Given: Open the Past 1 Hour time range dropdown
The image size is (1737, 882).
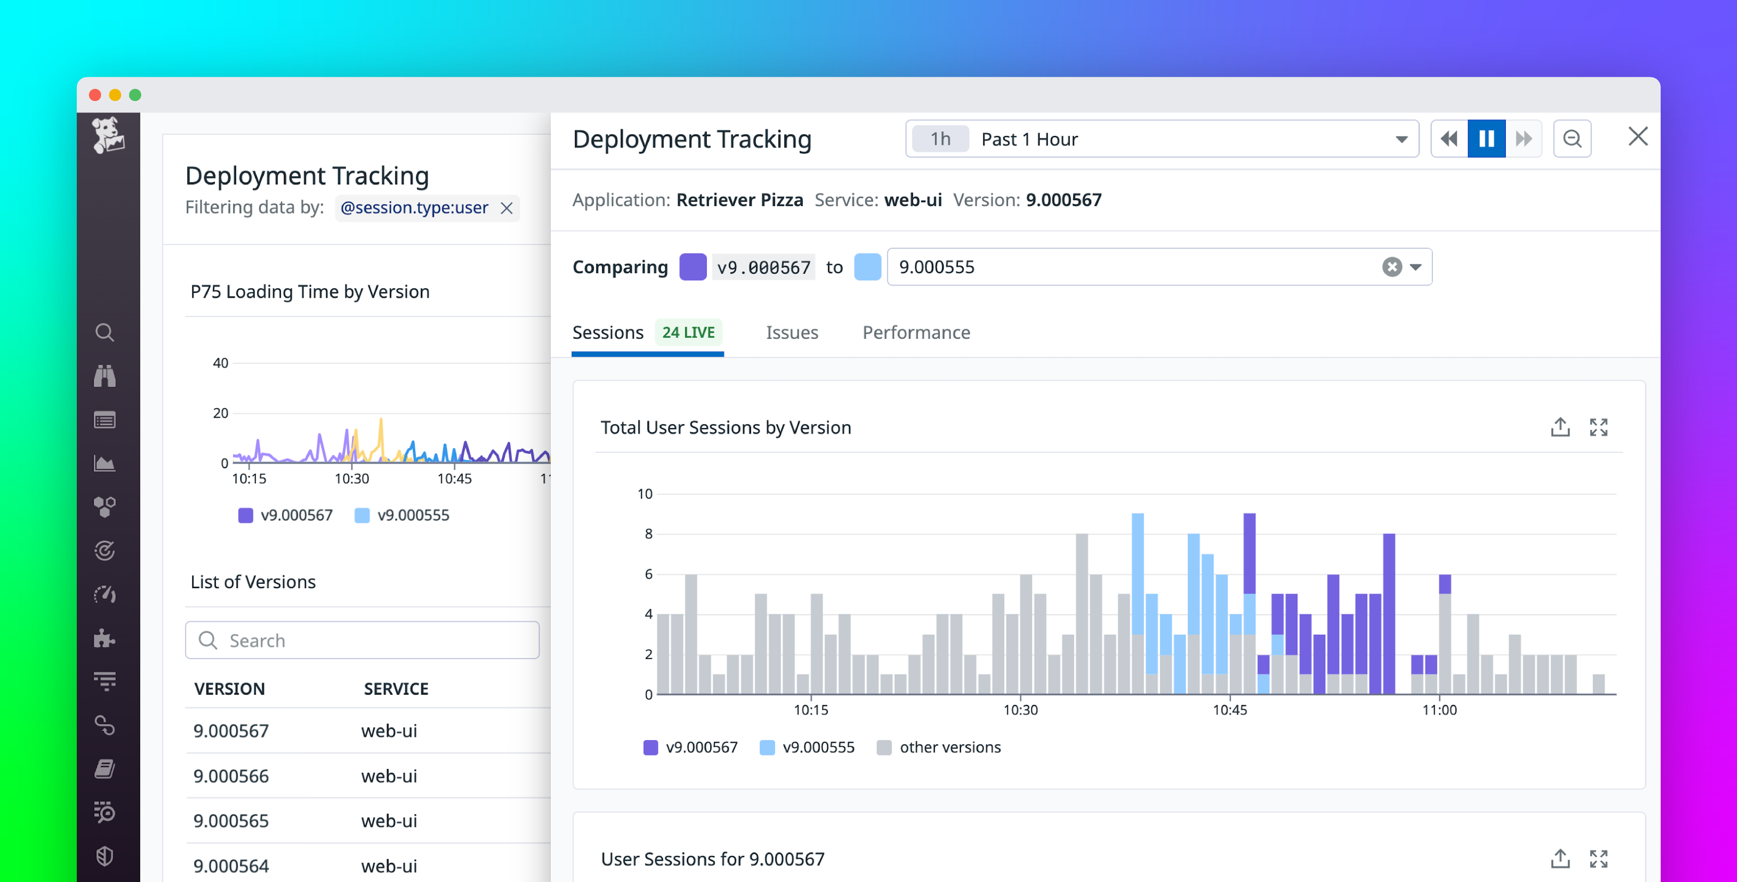Looking at the screenshot, I should (1402, 138).
